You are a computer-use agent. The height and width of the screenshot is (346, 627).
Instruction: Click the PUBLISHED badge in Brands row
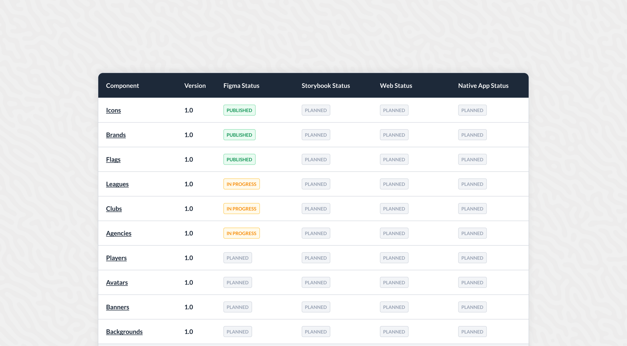click(x=240, y=135)
